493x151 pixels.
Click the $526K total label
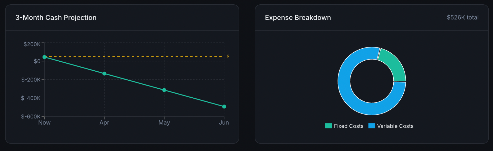[x=463, y=17]
